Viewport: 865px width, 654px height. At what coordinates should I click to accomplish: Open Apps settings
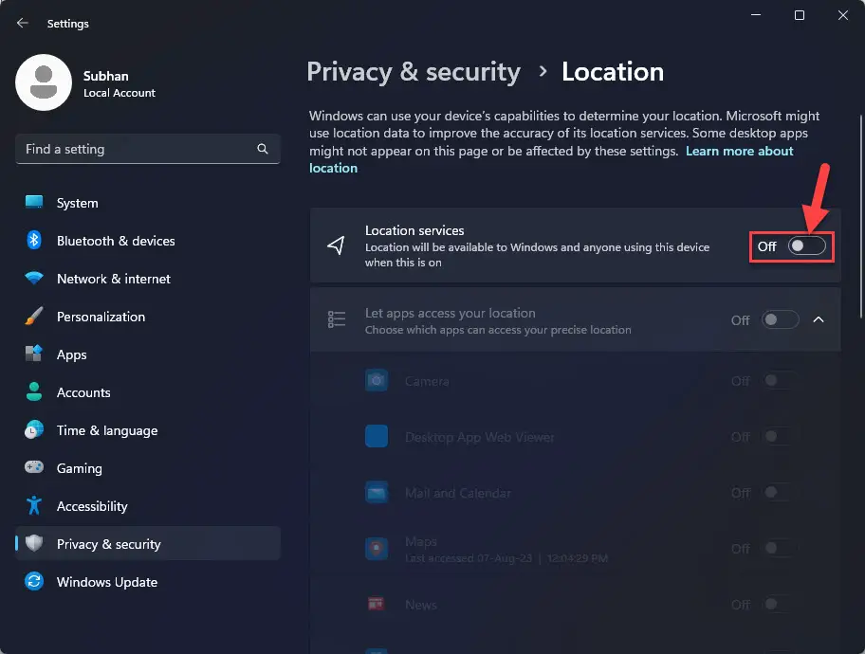coord(148,354)
